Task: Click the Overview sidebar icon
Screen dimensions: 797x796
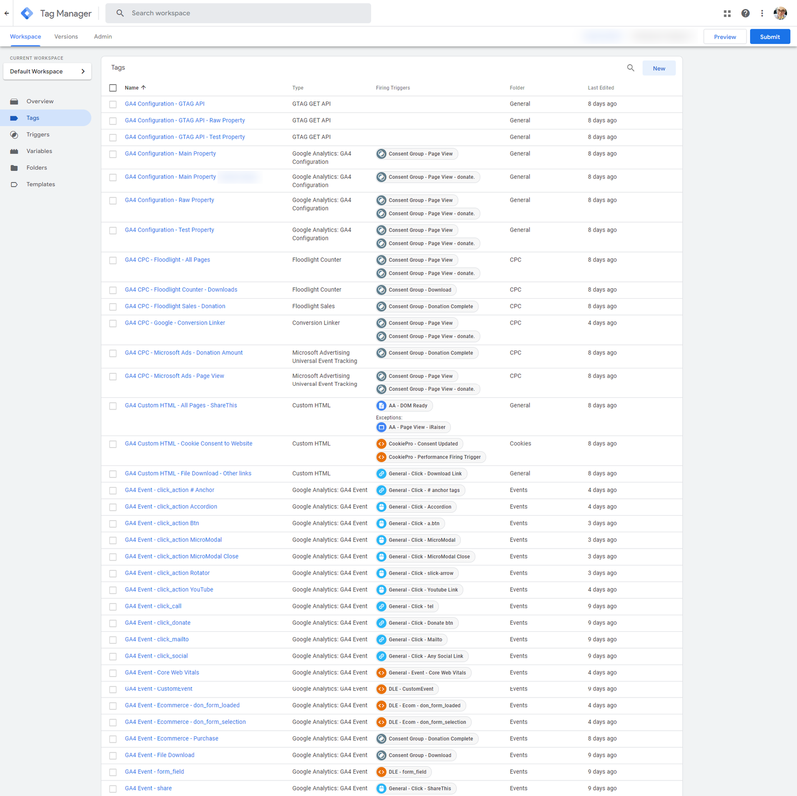Action: (14, 102)
